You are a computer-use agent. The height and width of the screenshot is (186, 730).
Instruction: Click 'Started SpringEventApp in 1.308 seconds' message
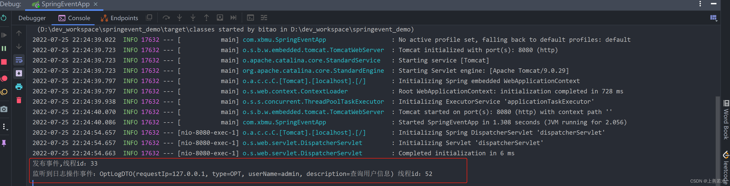pyautogui.click(x=512, y=123)
